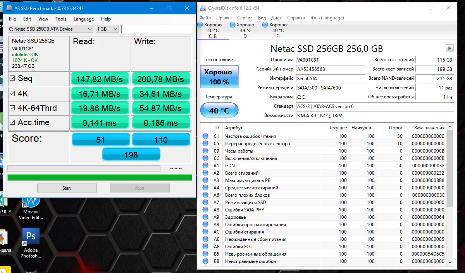
Task: Click the vertical scrollbar in SMART attribute list
Action: tap(450, 168)
